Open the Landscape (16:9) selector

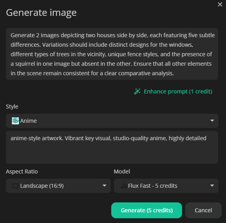(x=58, y=186)
